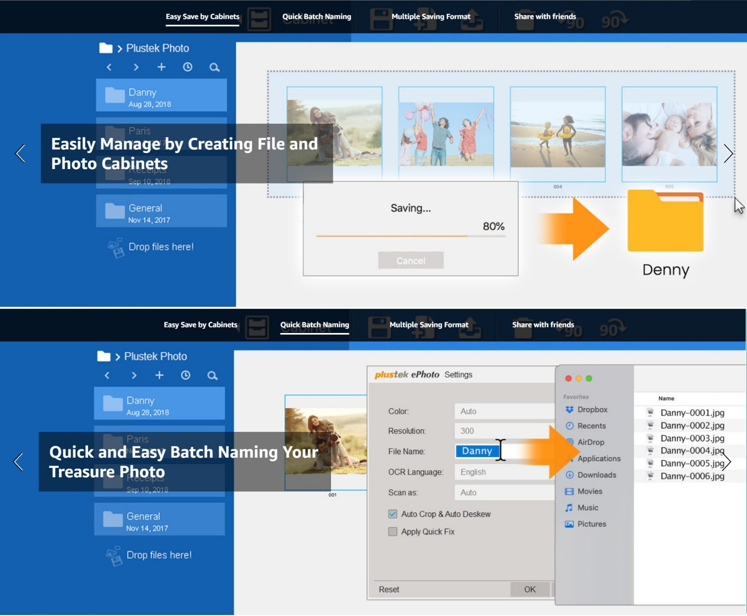The image size is (747, 616).
Task: Open the Danny cabinet in the Batch Naming slide
Action: pos(160,404)
